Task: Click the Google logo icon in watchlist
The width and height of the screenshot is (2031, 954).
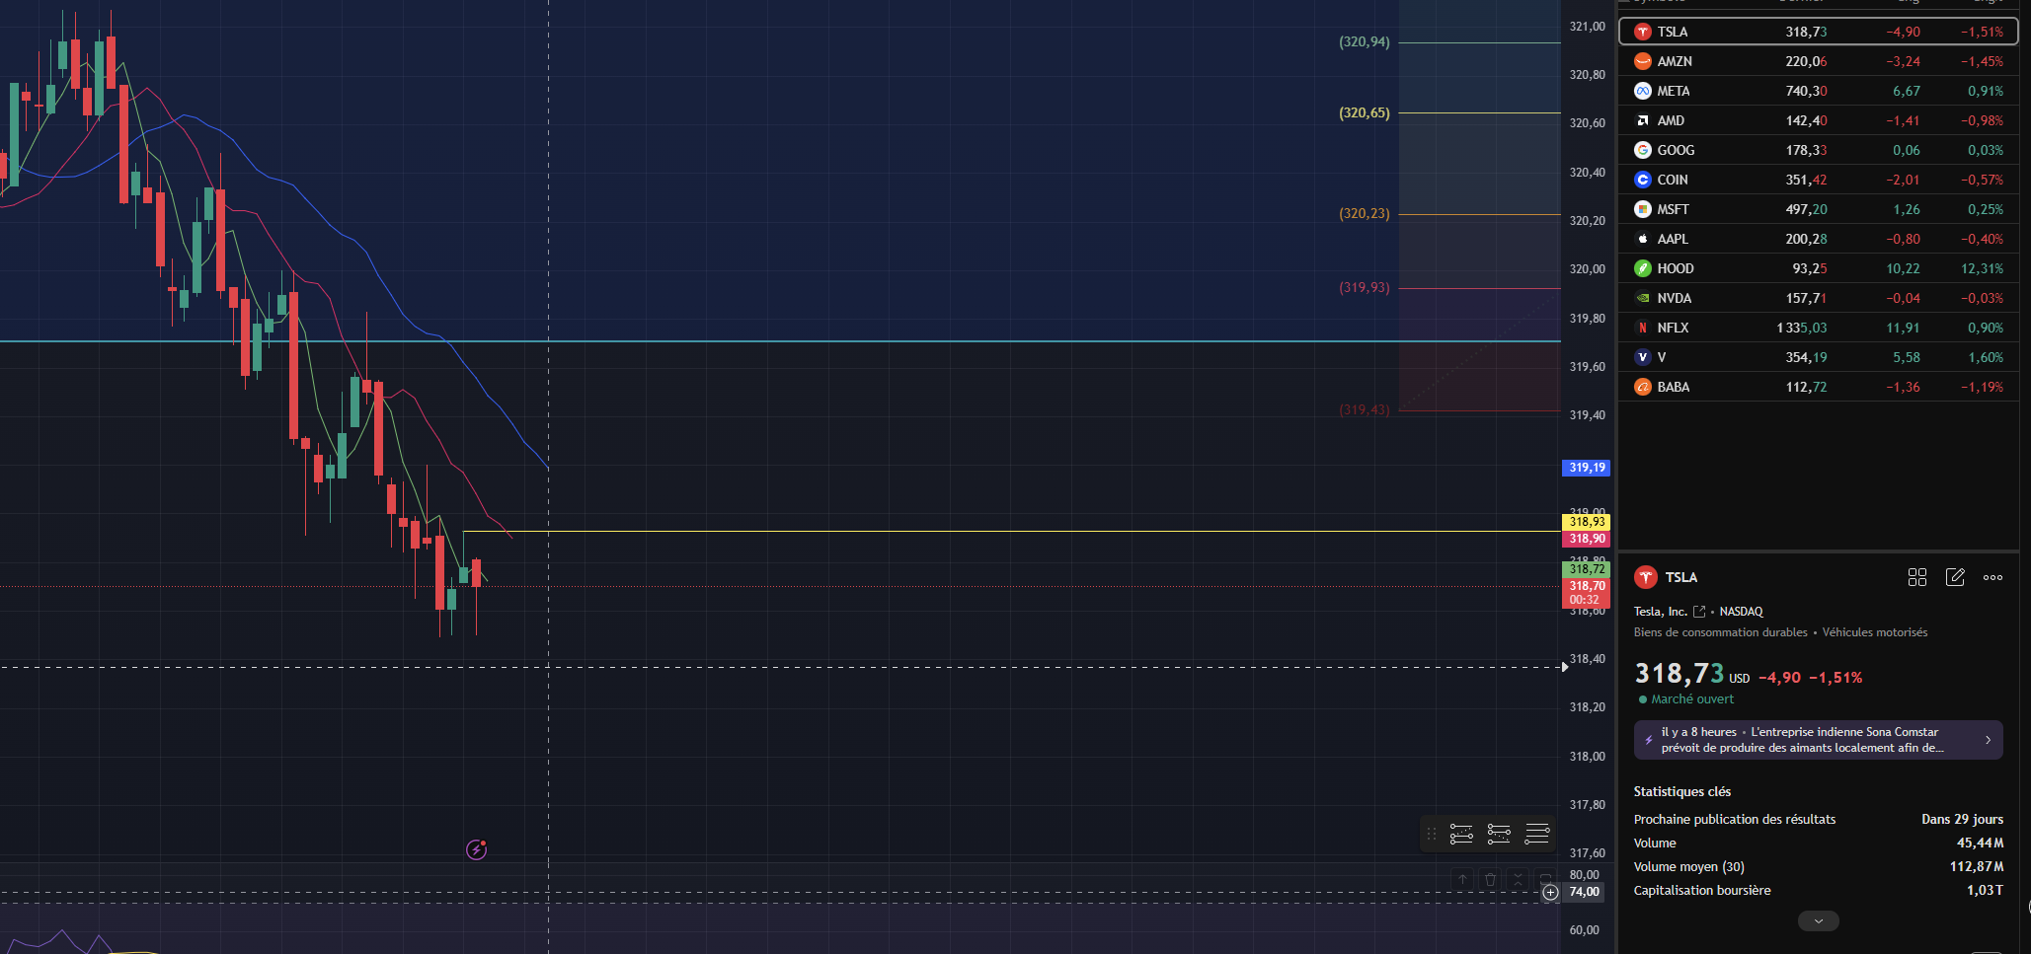Action: [x=1643, y=150]
